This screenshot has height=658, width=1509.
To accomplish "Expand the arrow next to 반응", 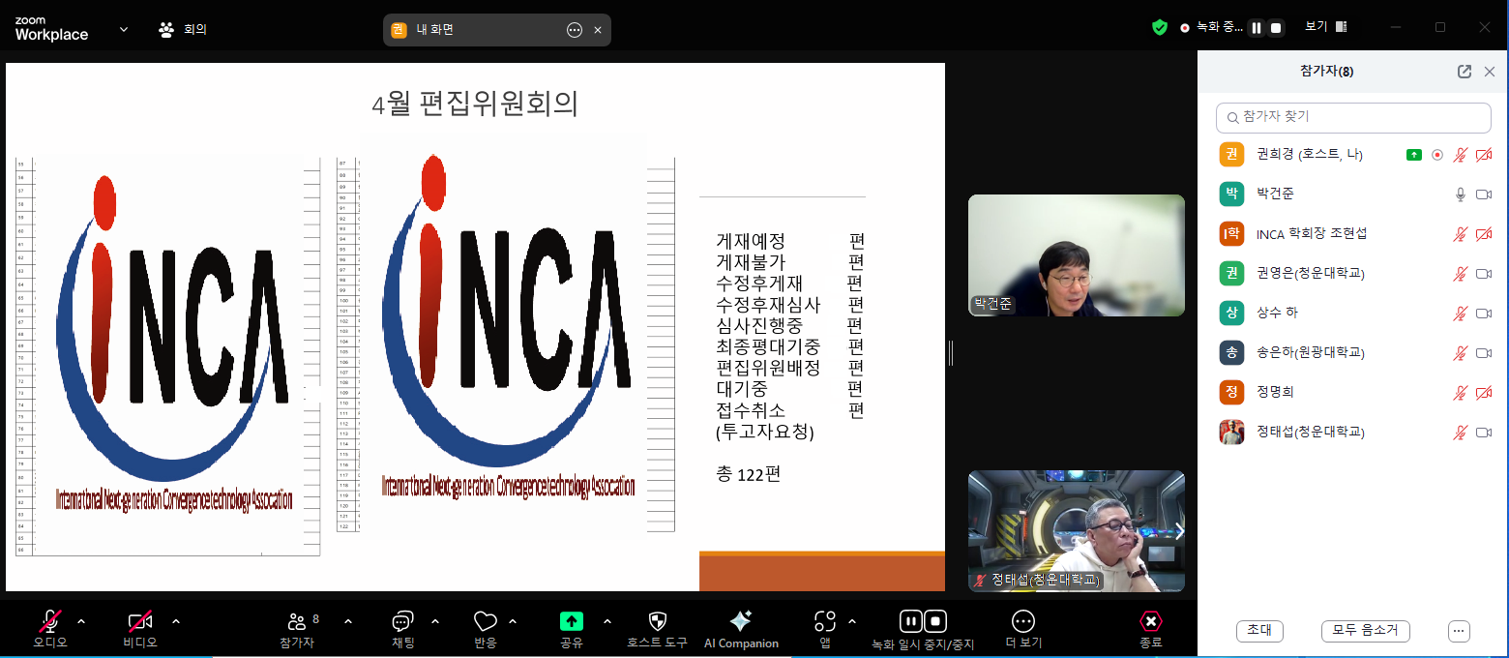I will click(x=513, y=621).
